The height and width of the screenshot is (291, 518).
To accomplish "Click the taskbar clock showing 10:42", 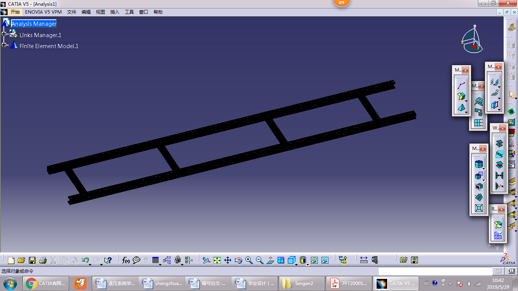I will pos(498,283).
